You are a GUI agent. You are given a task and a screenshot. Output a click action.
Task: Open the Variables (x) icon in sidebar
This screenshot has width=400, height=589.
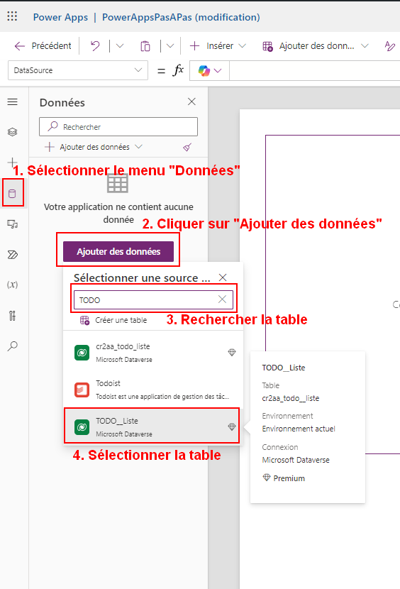[12, 285]
